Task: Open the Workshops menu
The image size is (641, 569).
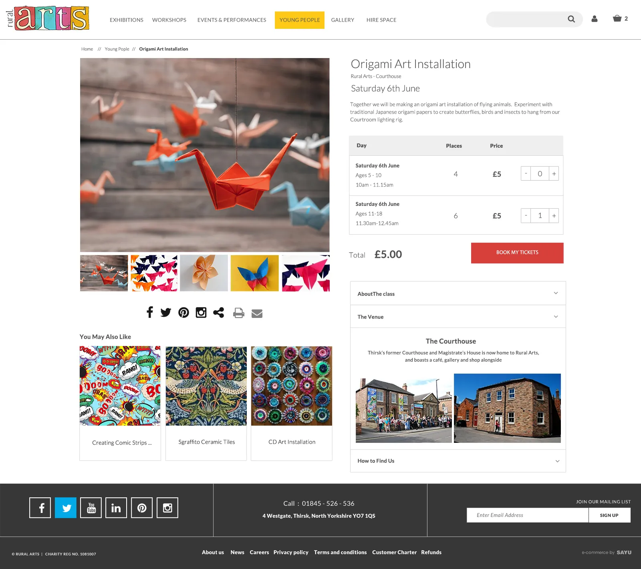Action: tap(169, 20)
